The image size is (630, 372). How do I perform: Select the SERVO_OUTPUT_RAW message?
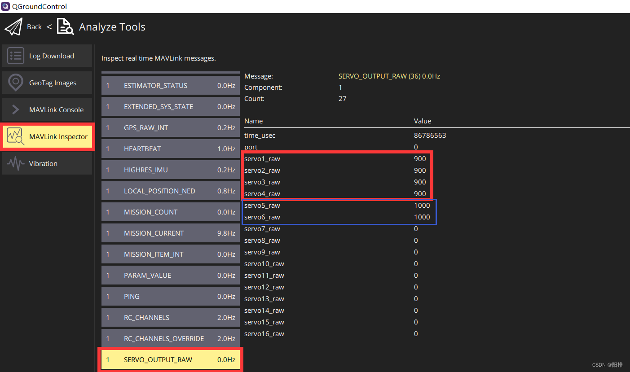tap(171, 360)
